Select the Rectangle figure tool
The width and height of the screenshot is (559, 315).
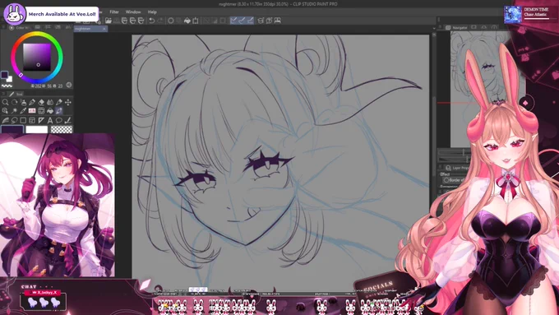point(23,120)
